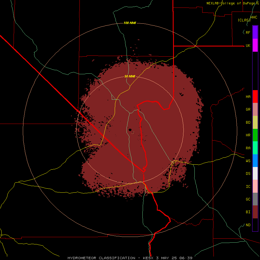Click the BD yellow legend swatch
The width and height of the screenshot is (260, 260).
point(255,122)
